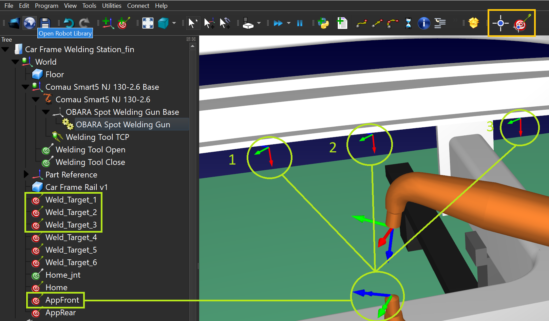Toggle the Pause simulation button

[300, 23]
